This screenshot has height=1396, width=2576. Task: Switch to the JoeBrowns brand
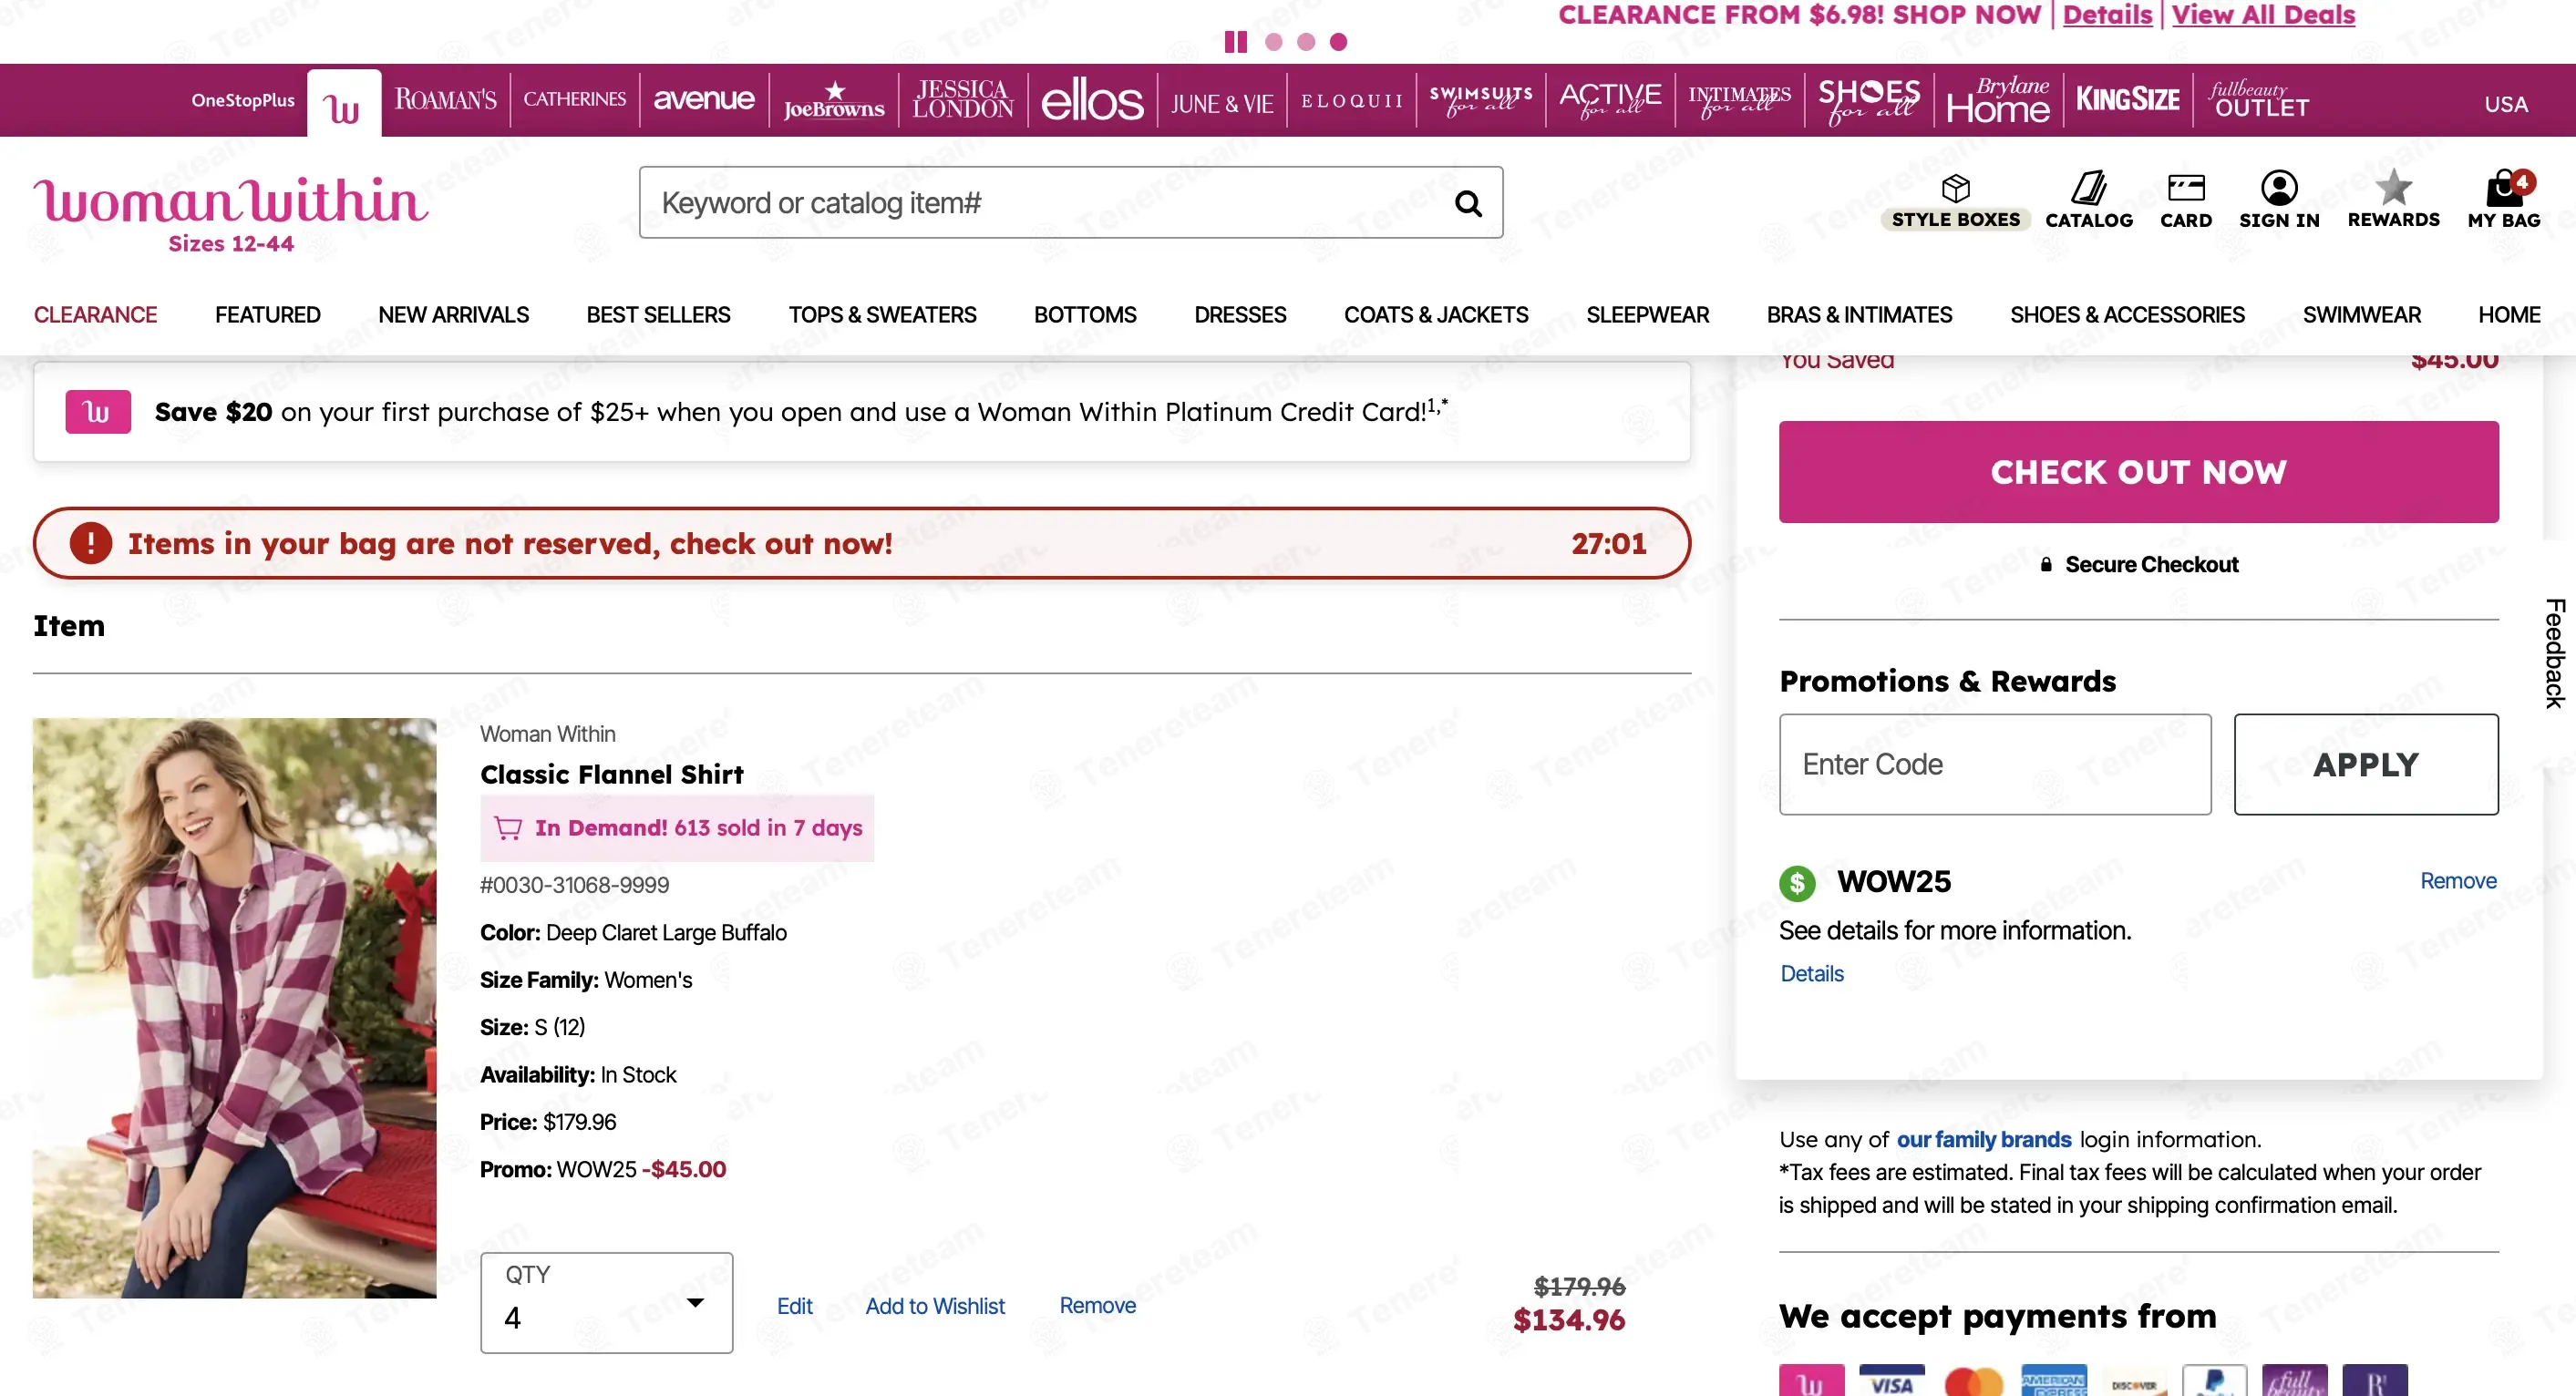[x=833, y=100]
